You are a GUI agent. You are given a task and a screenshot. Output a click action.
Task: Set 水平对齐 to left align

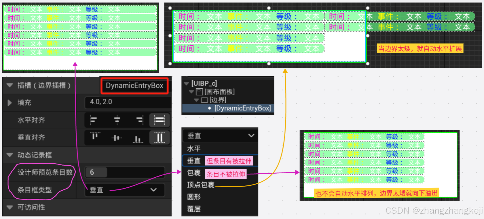pyautogui.click(x=94, y=120)
